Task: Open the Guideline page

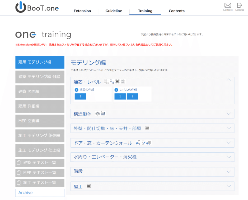Action: tap(114, 11)
